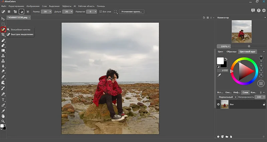Switch to the Образцы tab
Screen dimensions: 267x142
point(231,51)
